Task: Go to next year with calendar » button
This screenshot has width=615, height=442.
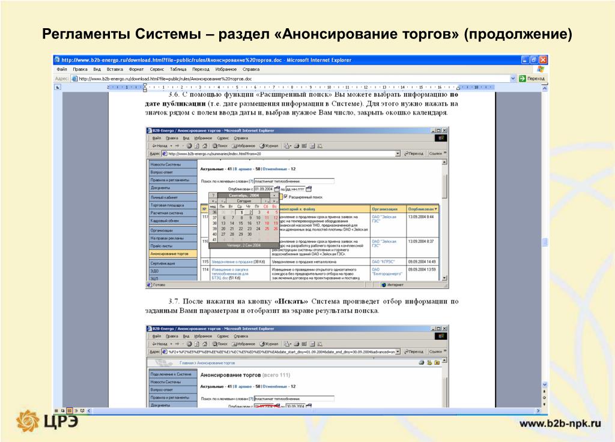Action: click(274, 201)
